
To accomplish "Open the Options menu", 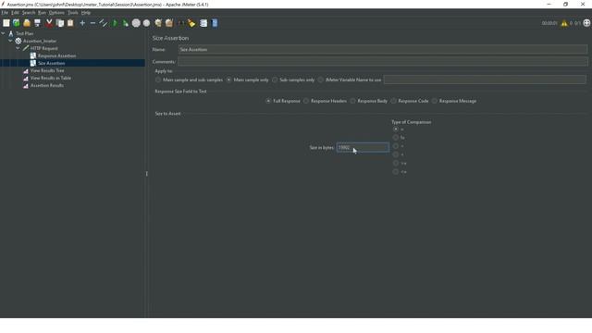I will click(x=56, y=12).
